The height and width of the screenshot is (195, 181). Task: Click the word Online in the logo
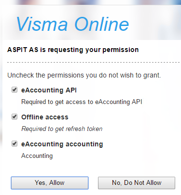(102, 24)
